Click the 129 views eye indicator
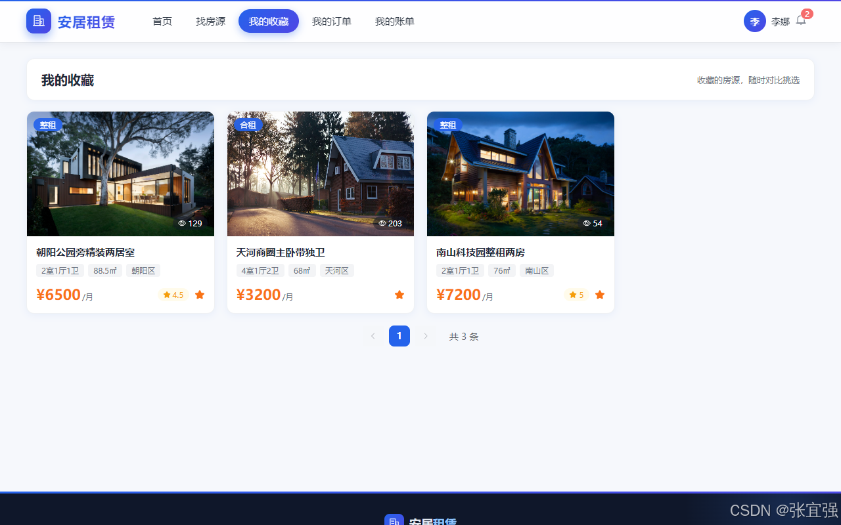Viewport: 841px width, 525px height. (x=191, y=223)
